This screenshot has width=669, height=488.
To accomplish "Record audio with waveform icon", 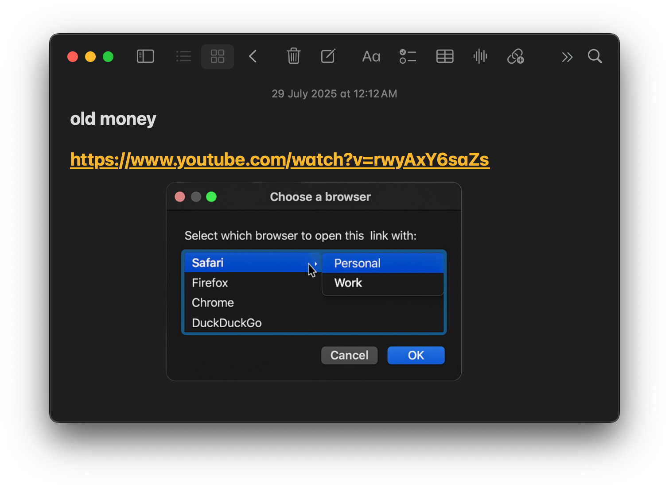I will pyautogui.click(x=480, y=56).
